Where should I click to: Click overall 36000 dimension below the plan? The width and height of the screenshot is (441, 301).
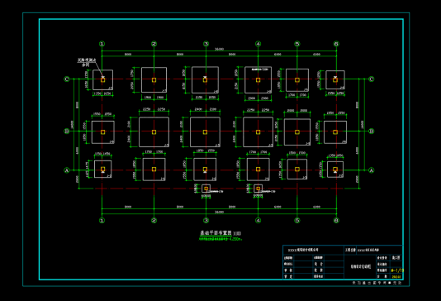click(x=219, y=212)
